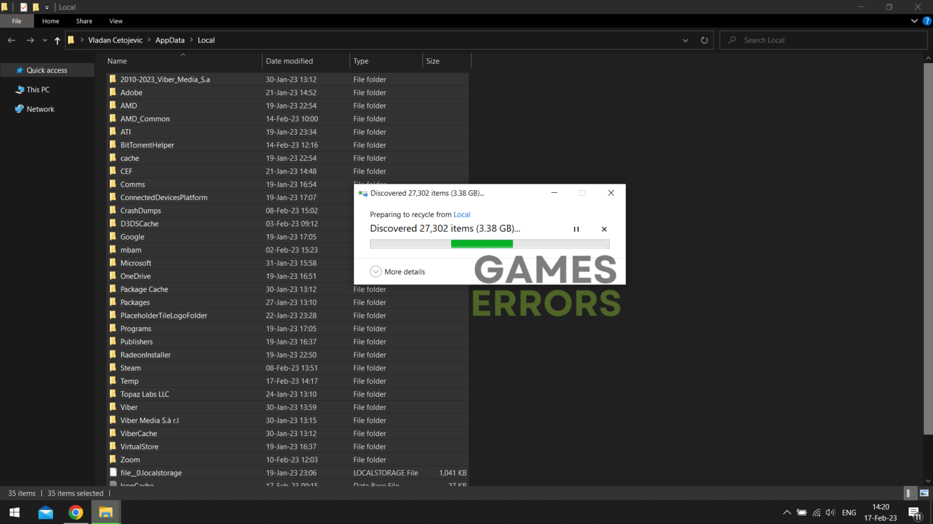The width and height of the screenshot is (933, 524).
Task: Open the Chrome browser from taskbar
Action: [75, 512]
